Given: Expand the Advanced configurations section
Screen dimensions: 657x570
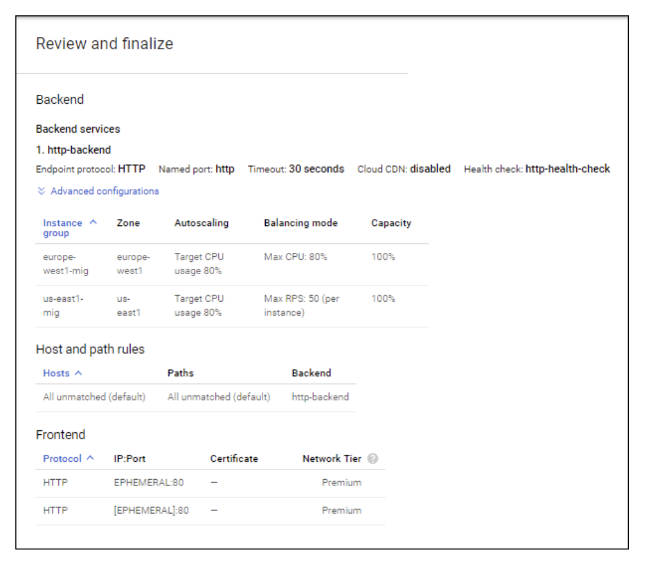Looking at the screenshot, I should 104,191.
